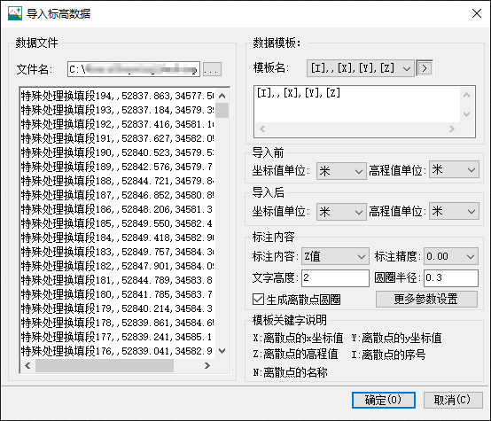Click the down arrow in data list scrollbar
This screenshot has height=421, width=491.
[x=222, y=351]
